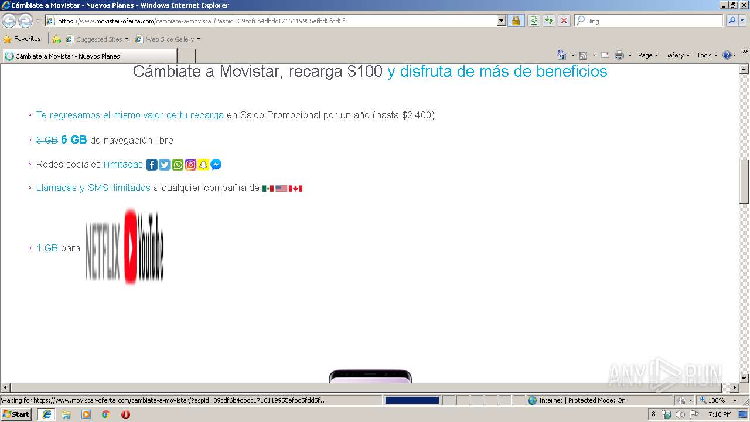
Task: Click the Home icon in command bar
Action: coord(561,55)
